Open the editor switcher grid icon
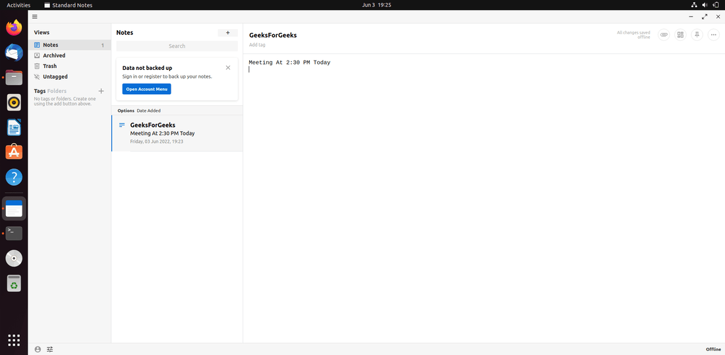The image size is (725, 355). pyautogui.click(x=680, y=35)
